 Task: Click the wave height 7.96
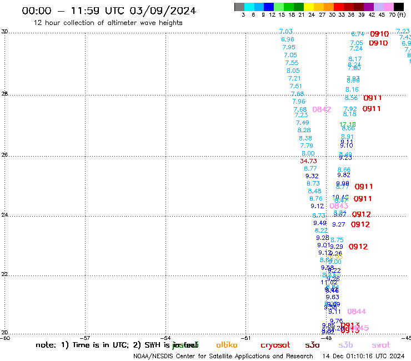(x=299, y=101)
